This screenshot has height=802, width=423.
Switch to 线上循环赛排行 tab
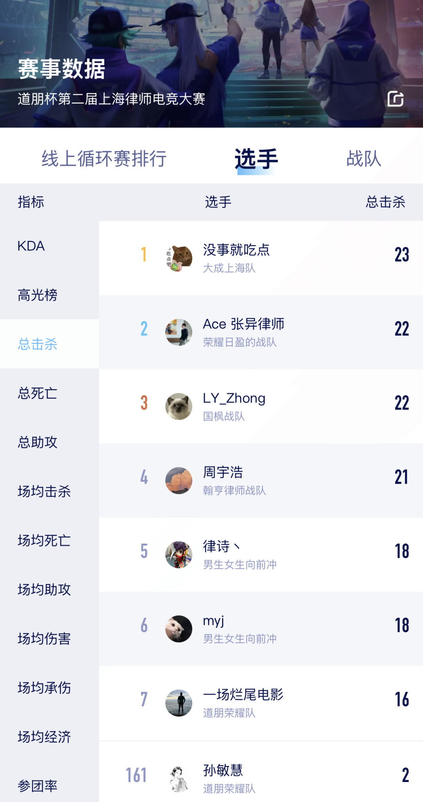104,159
